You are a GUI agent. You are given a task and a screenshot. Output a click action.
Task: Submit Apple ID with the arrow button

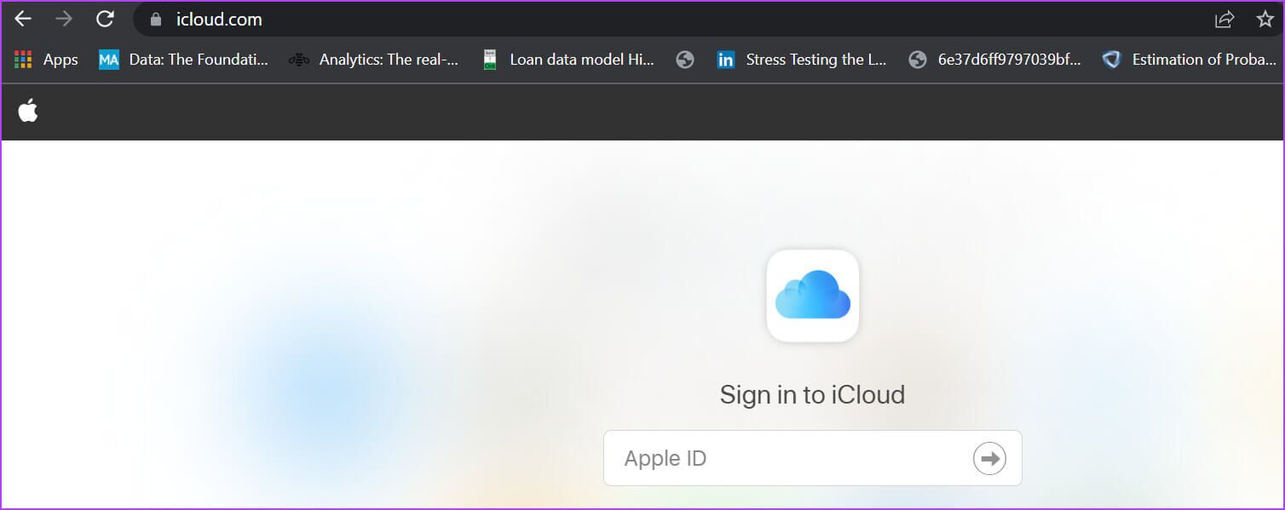point(989,458)
